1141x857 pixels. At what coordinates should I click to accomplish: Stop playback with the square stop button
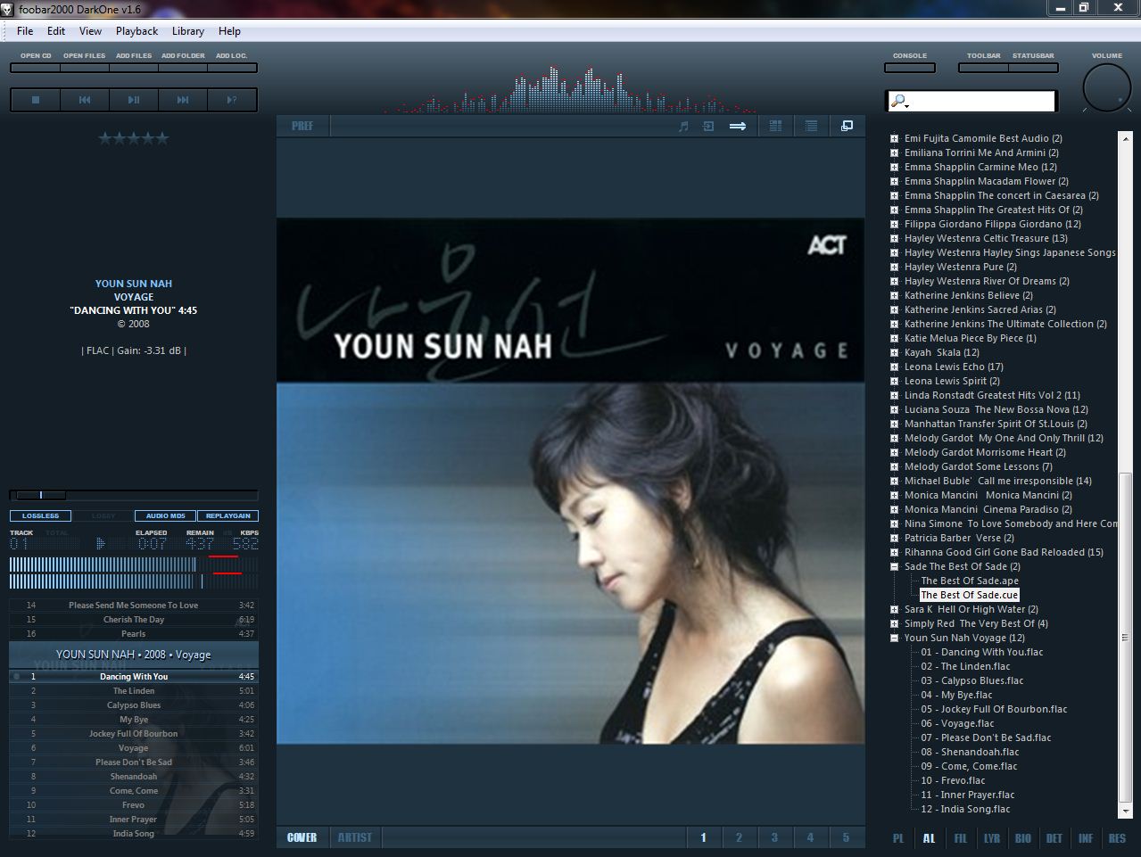pyautogui.click(x=36, y=100)
